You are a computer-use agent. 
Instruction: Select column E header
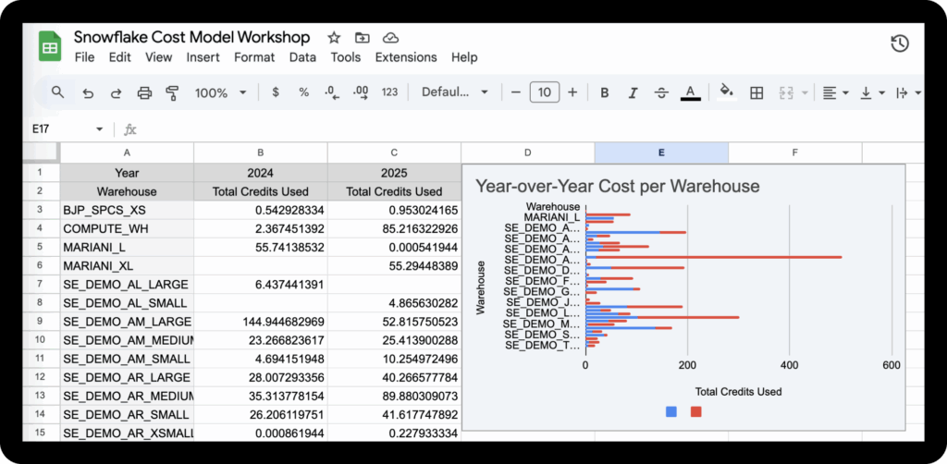pos(661,153)
